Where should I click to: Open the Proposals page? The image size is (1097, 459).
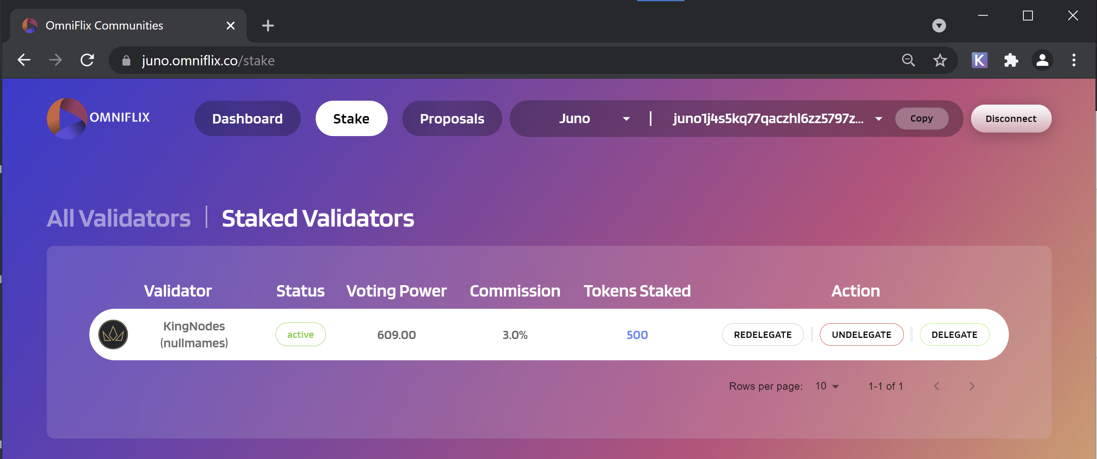[x=452, y=118]
